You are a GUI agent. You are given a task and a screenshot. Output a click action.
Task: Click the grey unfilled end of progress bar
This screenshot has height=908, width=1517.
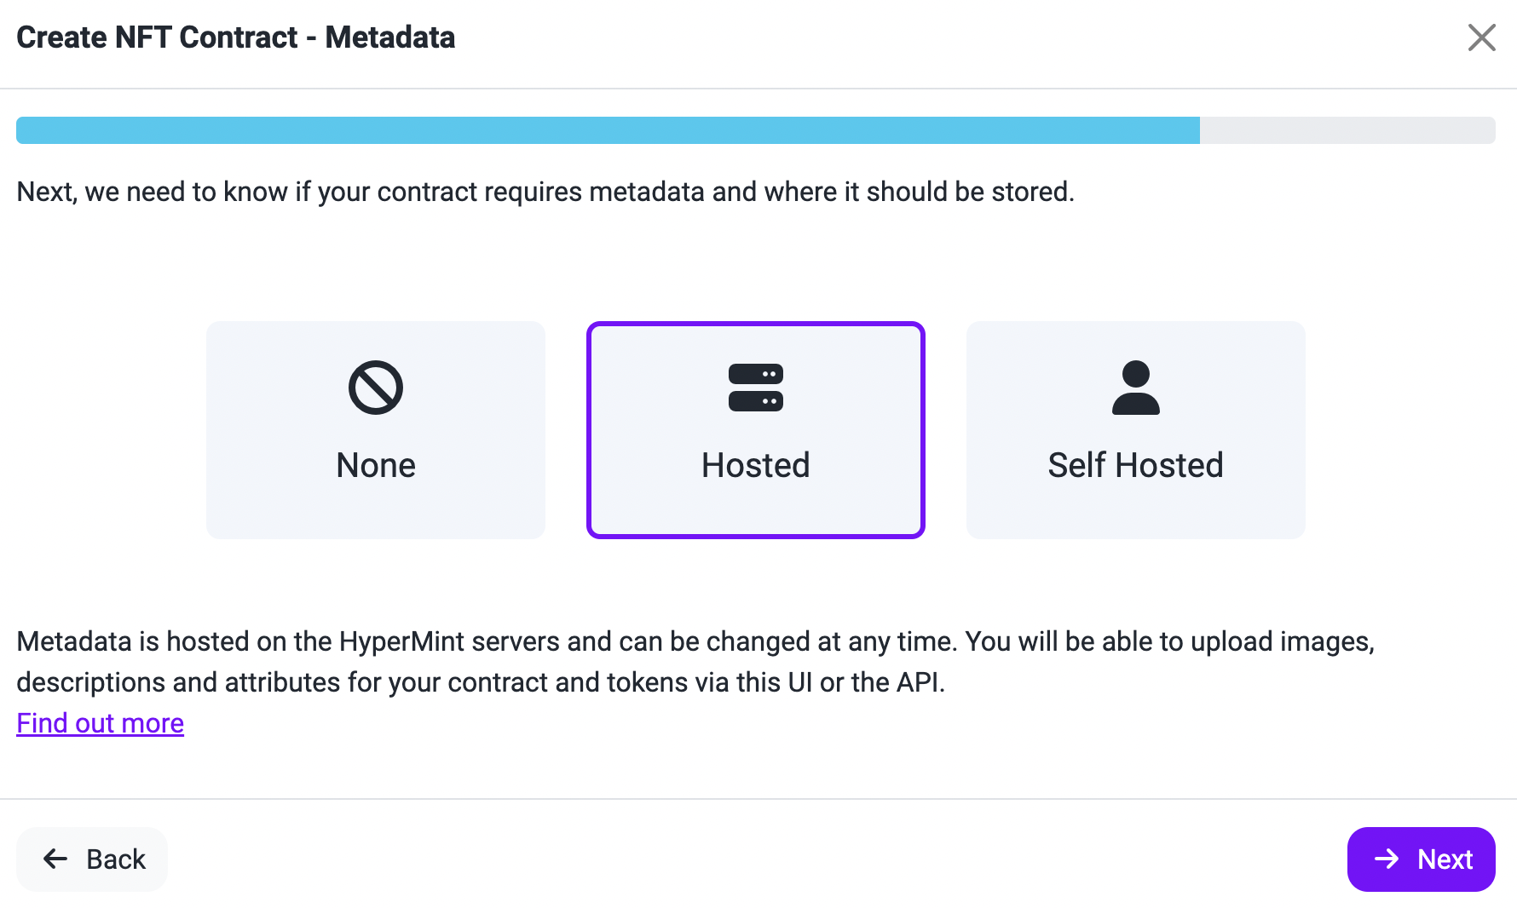[x=1347, y=130]
